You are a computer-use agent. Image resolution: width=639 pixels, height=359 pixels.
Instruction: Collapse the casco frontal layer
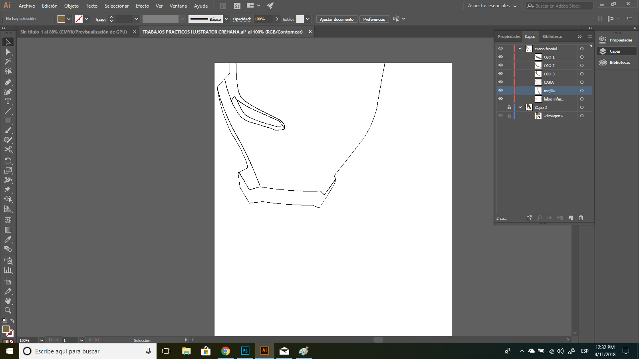pyautogui.click(x=520, y=49)
